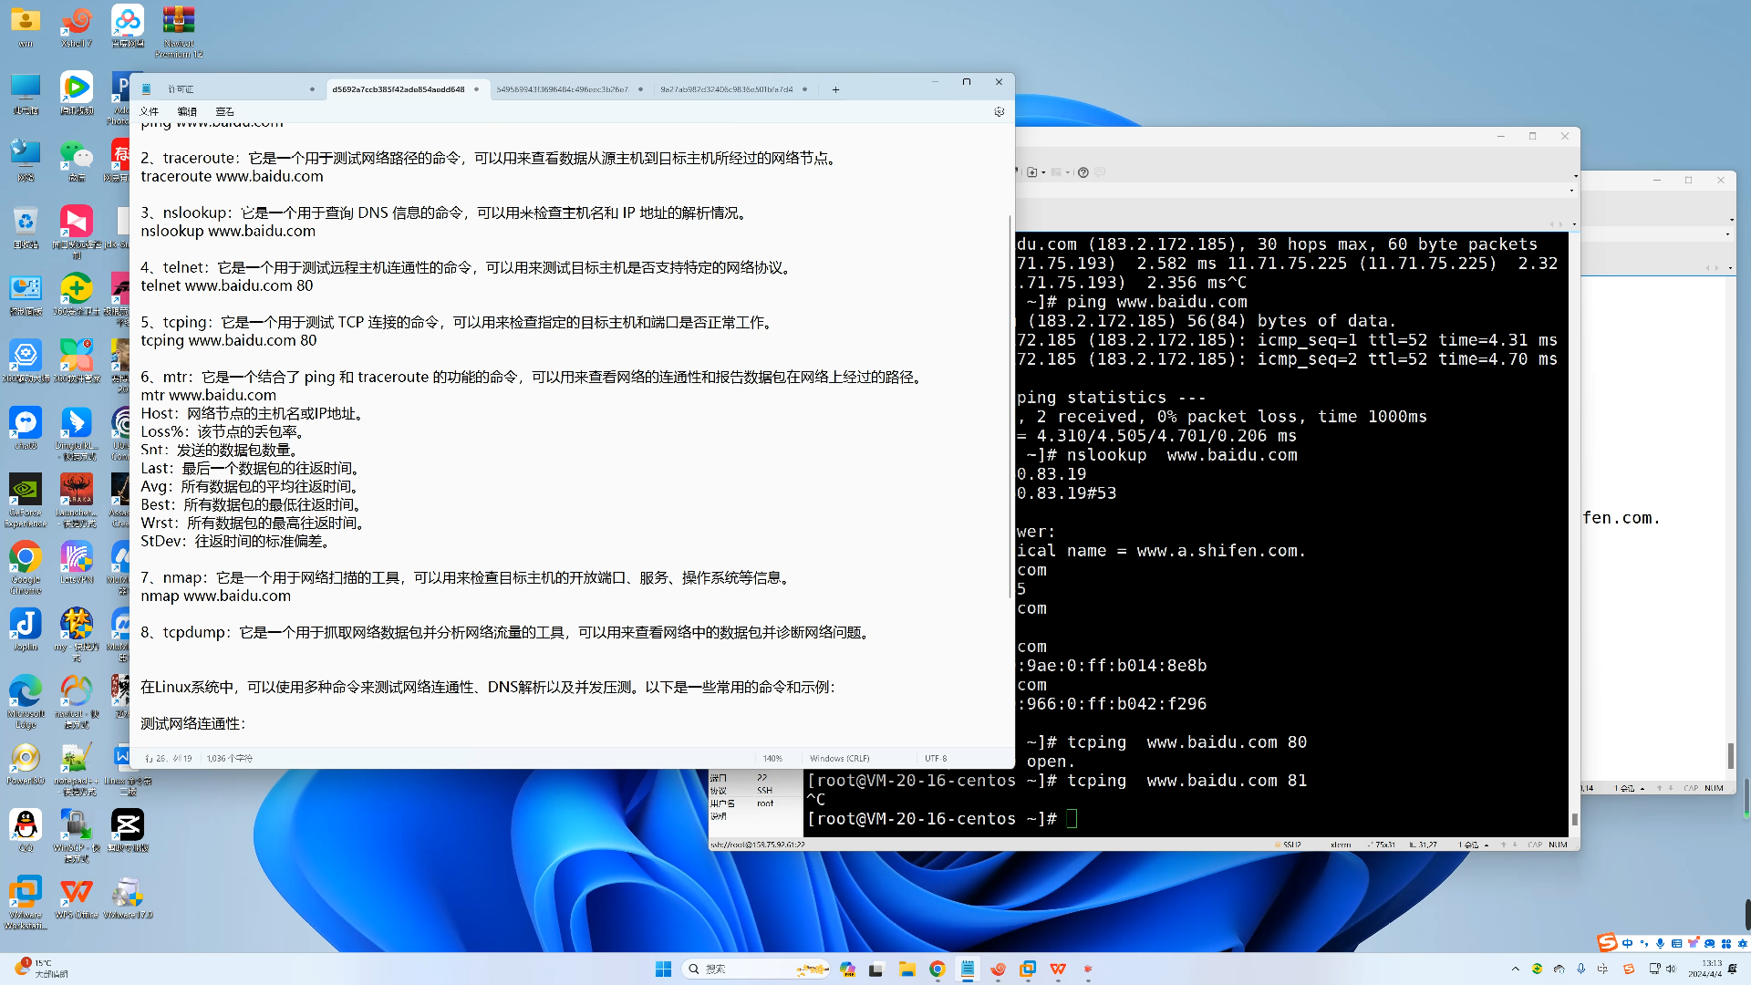Click the 'nmap www.baidu.com' line in Notepad
The width and height of the screenshot is (1751, 985).
(216, 596)
